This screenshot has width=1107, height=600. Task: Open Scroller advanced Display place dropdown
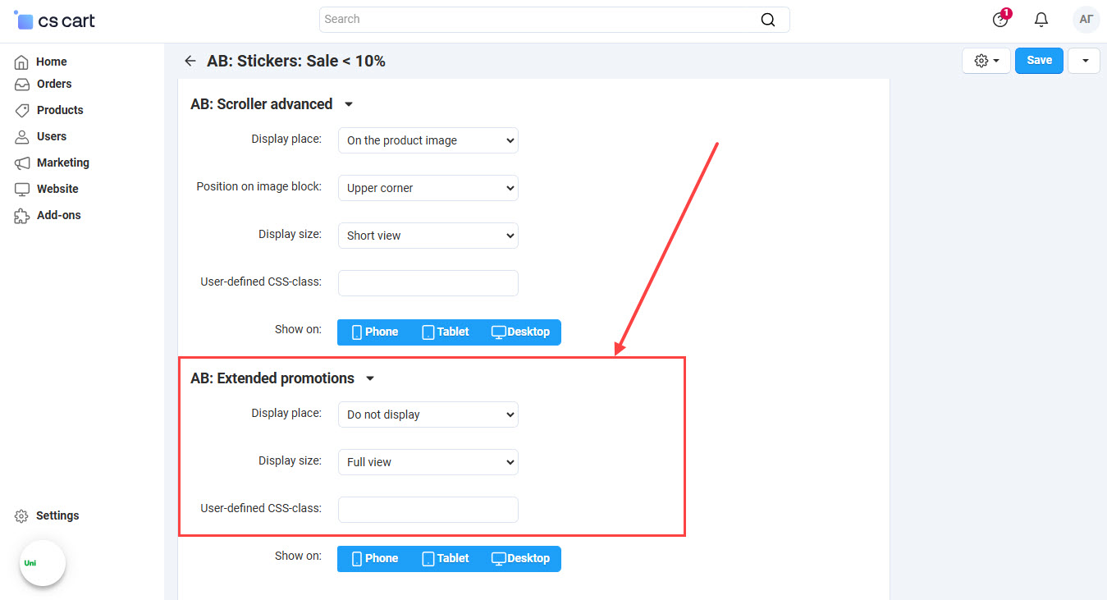(428, 140)
